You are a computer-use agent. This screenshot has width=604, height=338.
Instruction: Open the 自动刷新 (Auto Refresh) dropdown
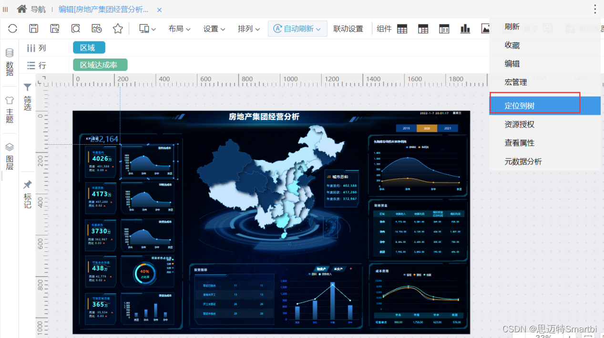(x=297, y=29)
